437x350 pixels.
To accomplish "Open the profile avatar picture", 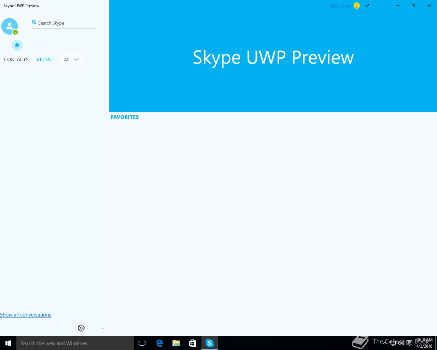I will pos(10,26).
